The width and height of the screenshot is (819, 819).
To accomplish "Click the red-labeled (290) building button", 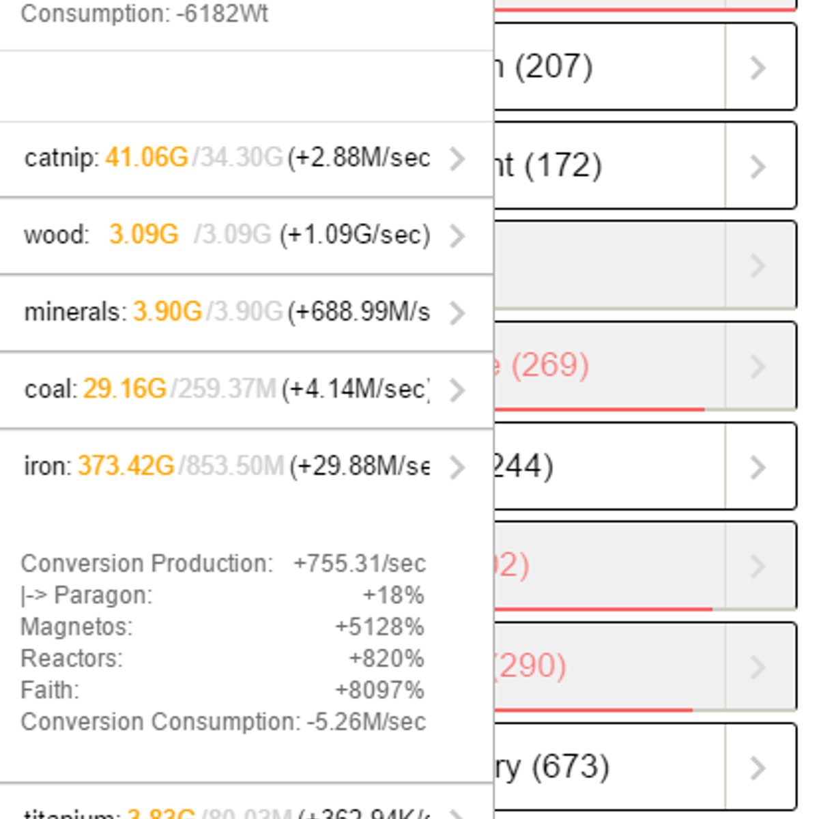I will (x=607, y=666).
